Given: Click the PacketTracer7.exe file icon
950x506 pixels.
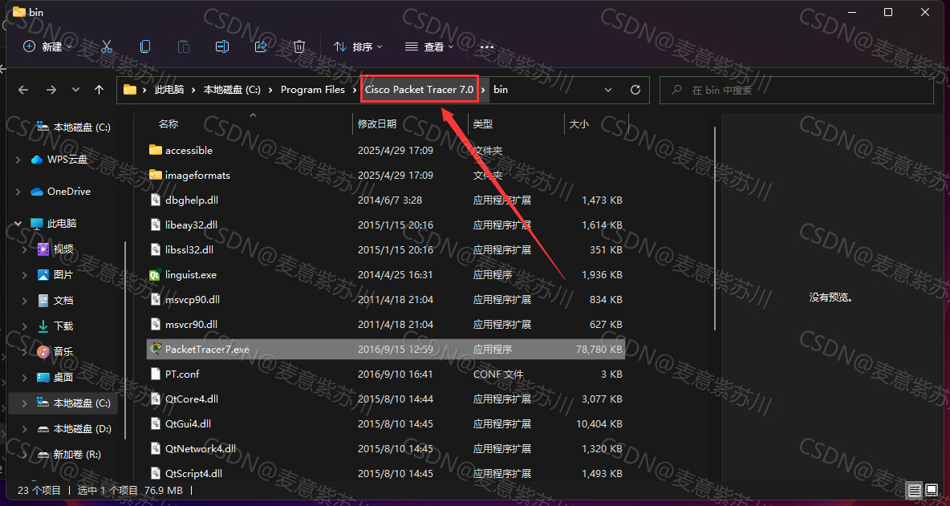Looking at the screenshot, I should click(156, 349).
